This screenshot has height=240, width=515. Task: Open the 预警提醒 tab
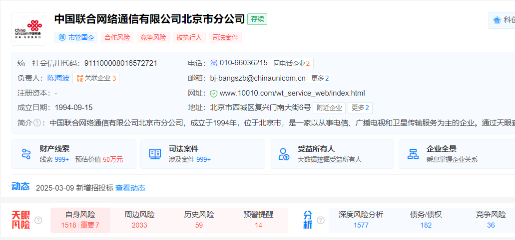tap(258, 220)
